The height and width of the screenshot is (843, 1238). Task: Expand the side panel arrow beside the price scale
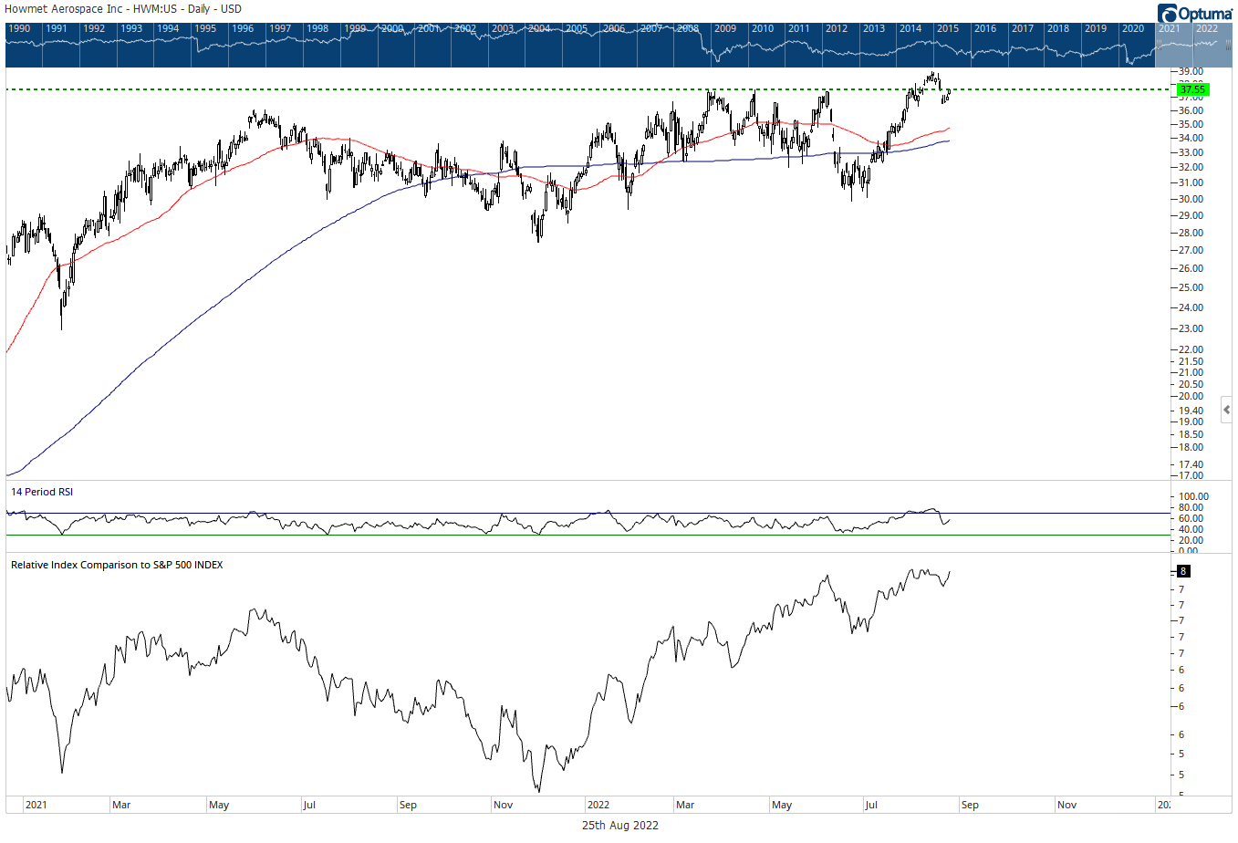pyautogui.click(x=1227, y=410)
